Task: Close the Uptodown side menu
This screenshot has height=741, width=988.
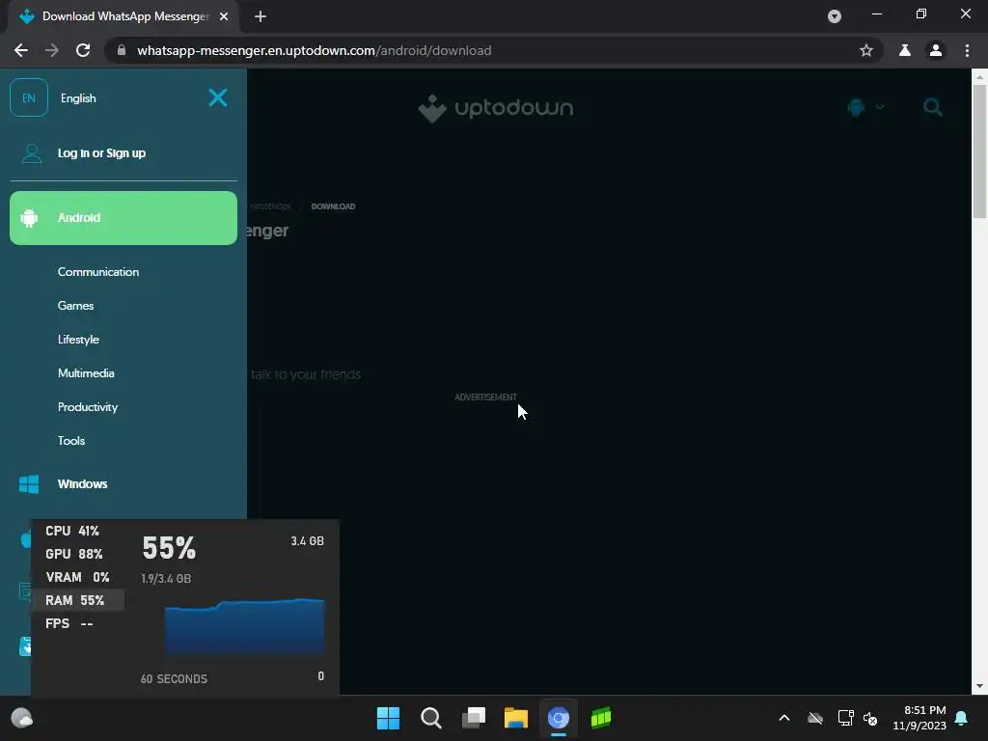Action: (x=218, y=97)
